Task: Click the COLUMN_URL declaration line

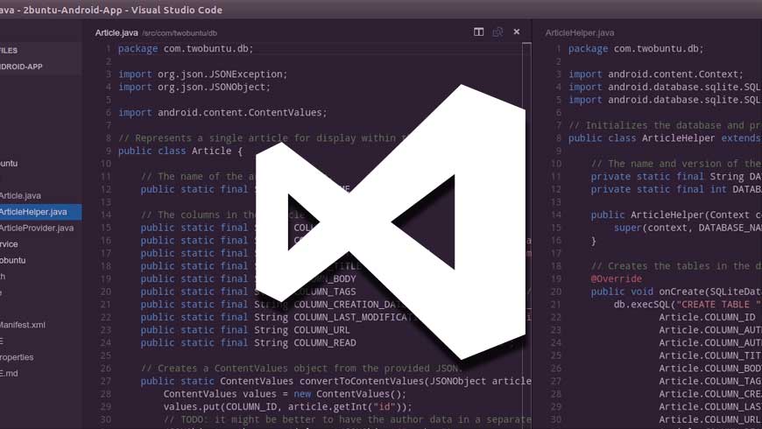Action: click(245, 330)
